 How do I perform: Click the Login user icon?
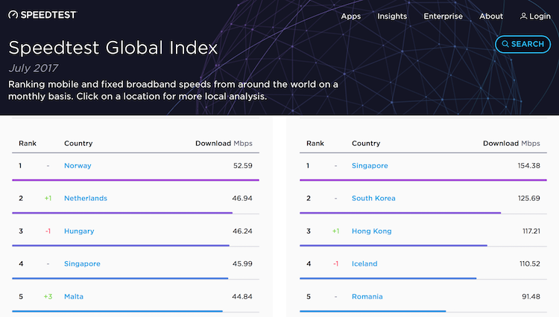[x=524, y=16]
